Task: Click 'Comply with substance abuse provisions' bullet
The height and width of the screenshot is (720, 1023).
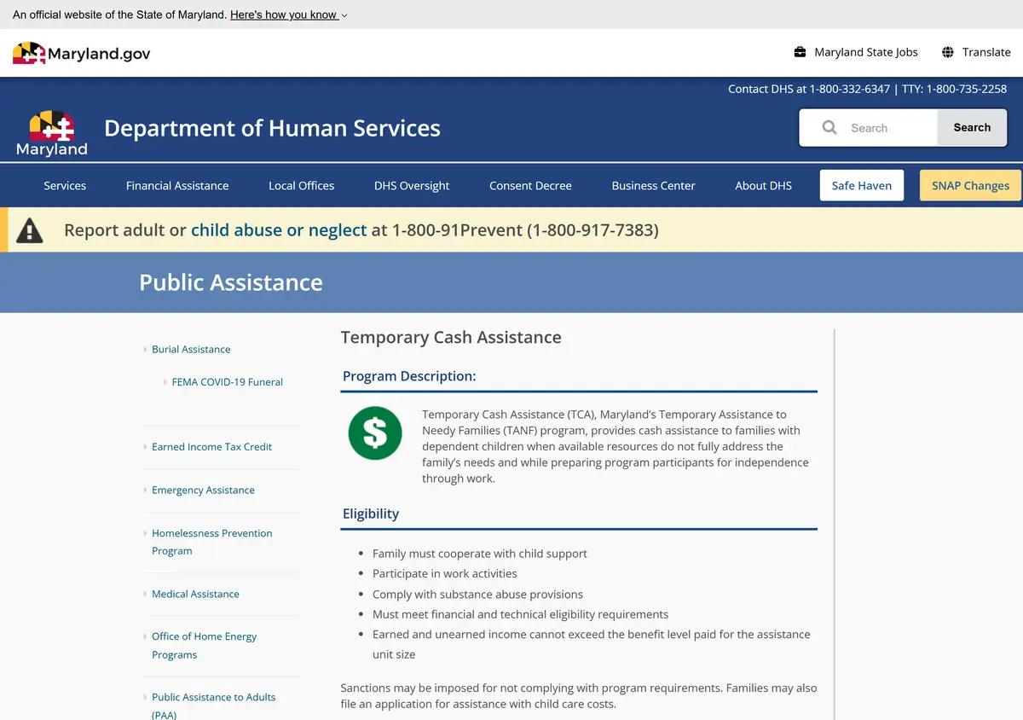Action: point(478,594)
